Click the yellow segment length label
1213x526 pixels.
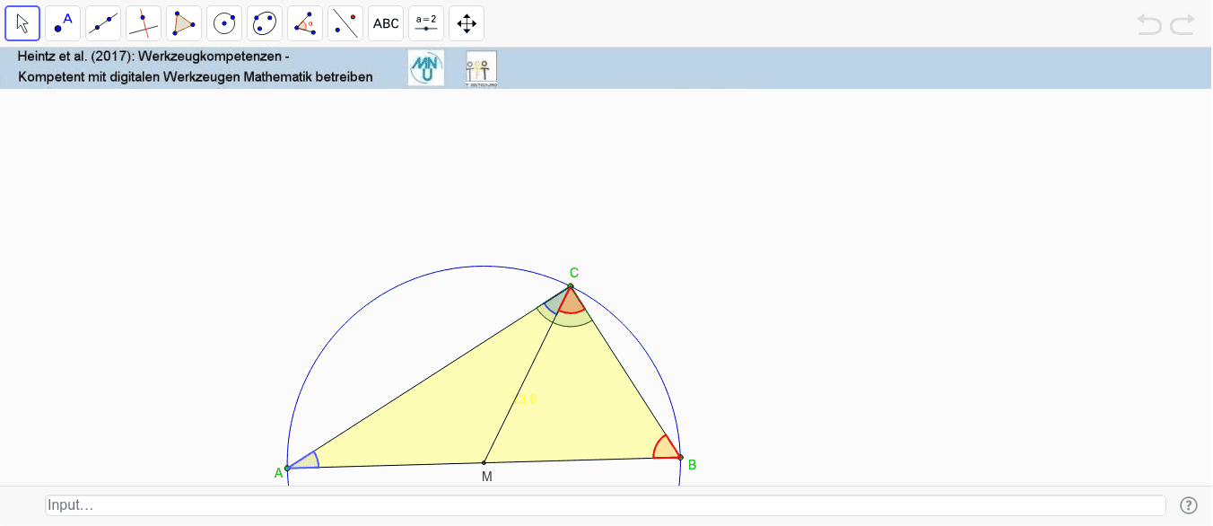[526, 399]
